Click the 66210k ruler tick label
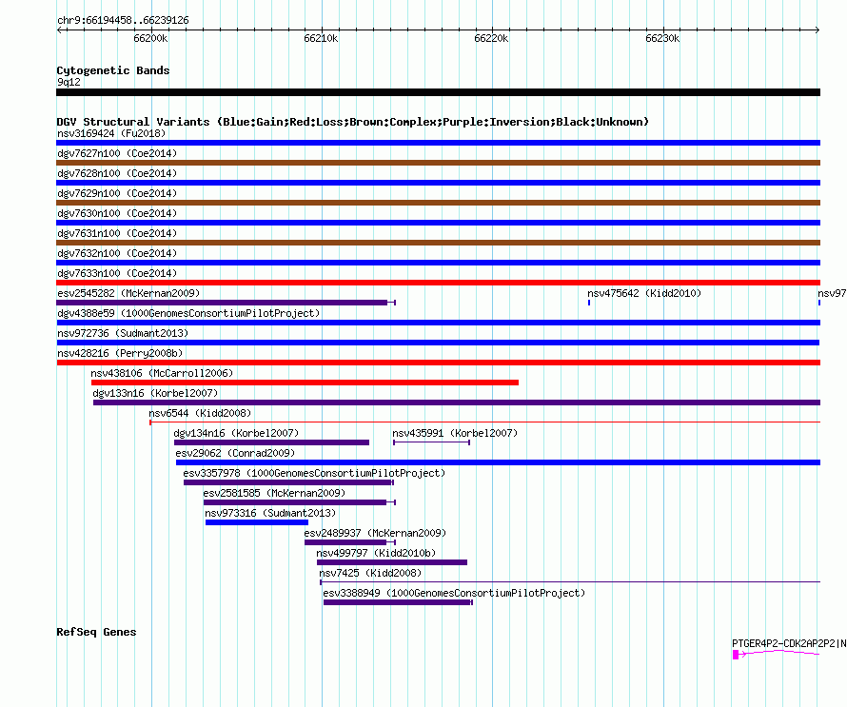 coord(321,38)
